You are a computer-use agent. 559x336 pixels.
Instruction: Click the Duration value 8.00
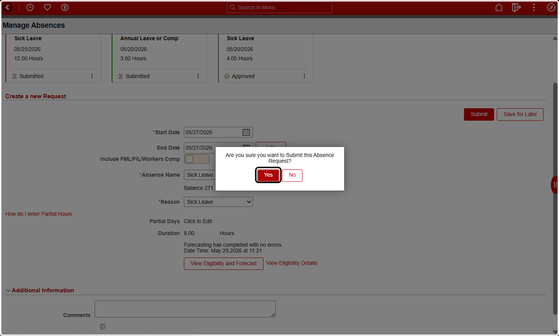[189, 233]
